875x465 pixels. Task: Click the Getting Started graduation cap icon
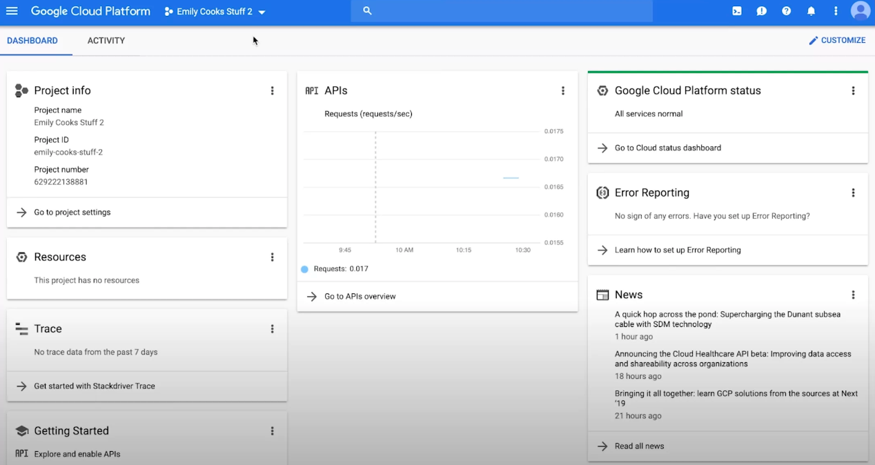pyautogui.click(x=21, y=431)
